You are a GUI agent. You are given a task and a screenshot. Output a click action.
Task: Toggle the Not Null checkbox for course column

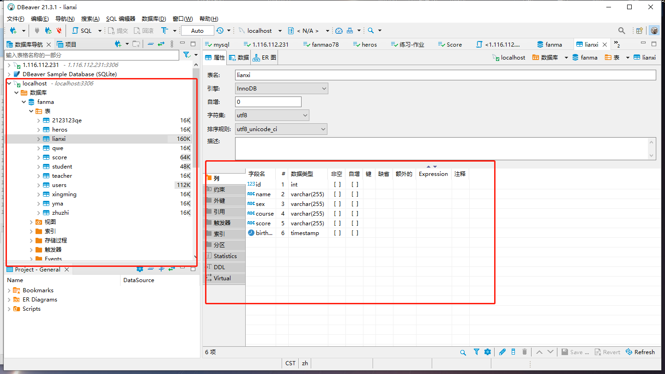(337, 213)
